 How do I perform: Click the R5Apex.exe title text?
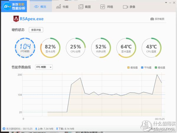32,19
